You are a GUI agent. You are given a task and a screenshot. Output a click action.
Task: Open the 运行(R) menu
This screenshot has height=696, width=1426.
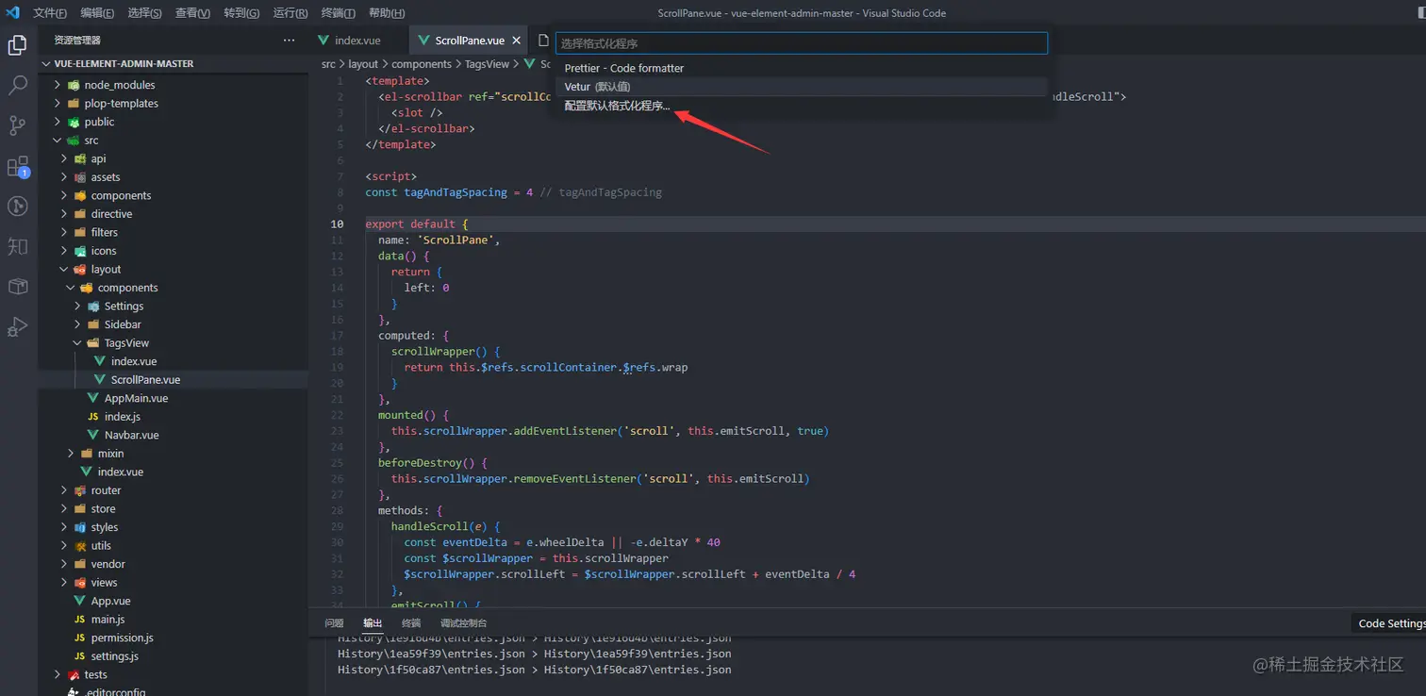[x=290, y=13]
